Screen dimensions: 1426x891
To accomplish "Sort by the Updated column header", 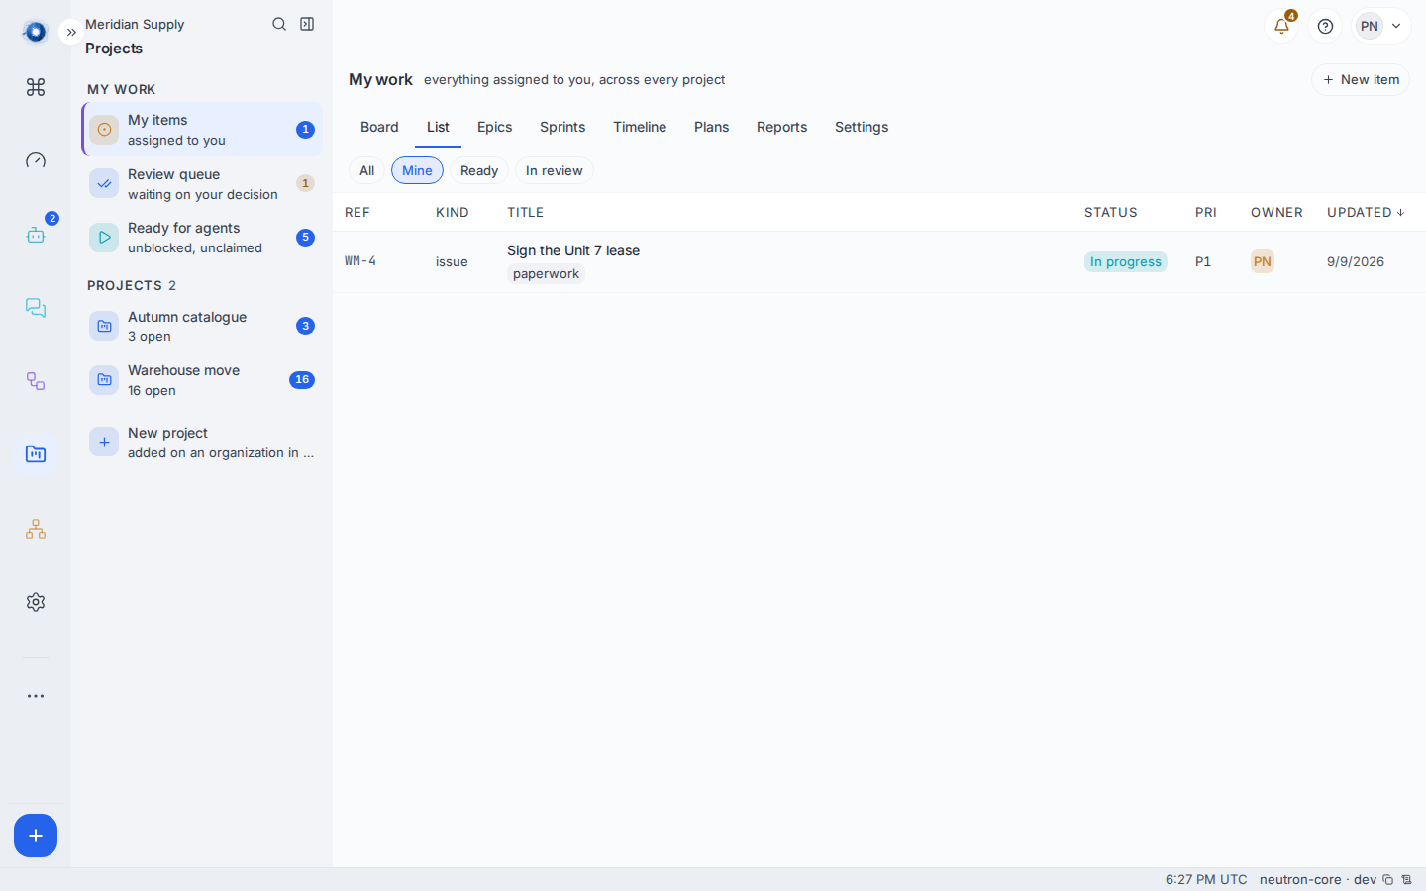I will [1366, 213].
